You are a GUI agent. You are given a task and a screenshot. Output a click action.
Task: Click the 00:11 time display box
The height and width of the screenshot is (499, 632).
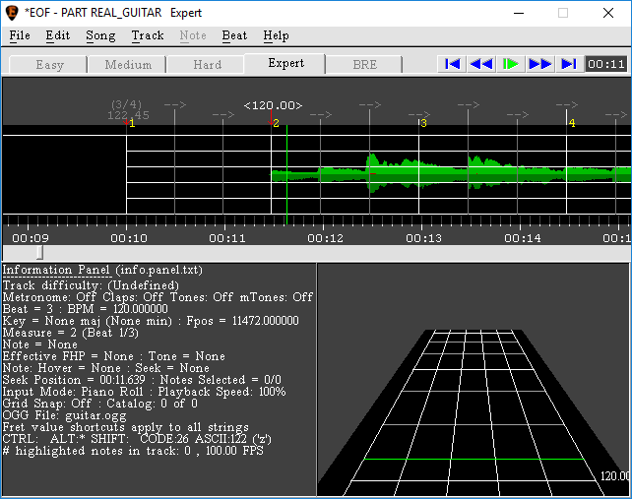pyautogui.click(x=605, y=64)
